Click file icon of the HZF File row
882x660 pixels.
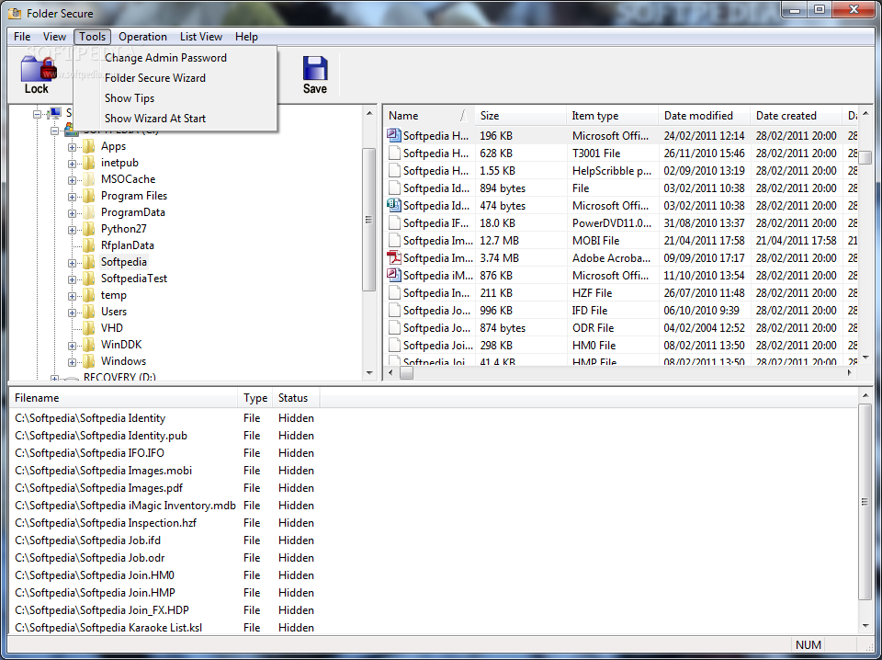(x=394, y=293)
